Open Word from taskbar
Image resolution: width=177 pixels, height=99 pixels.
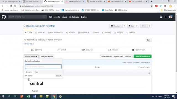click(x=35, y=97)
